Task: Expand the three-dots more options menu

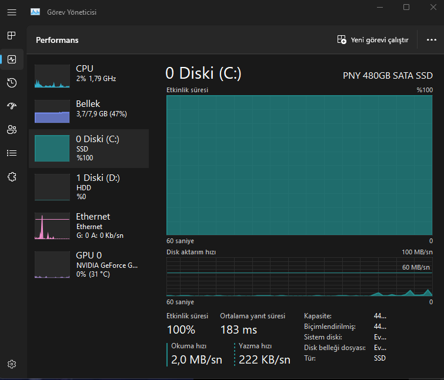Action: tap(430, 40)
